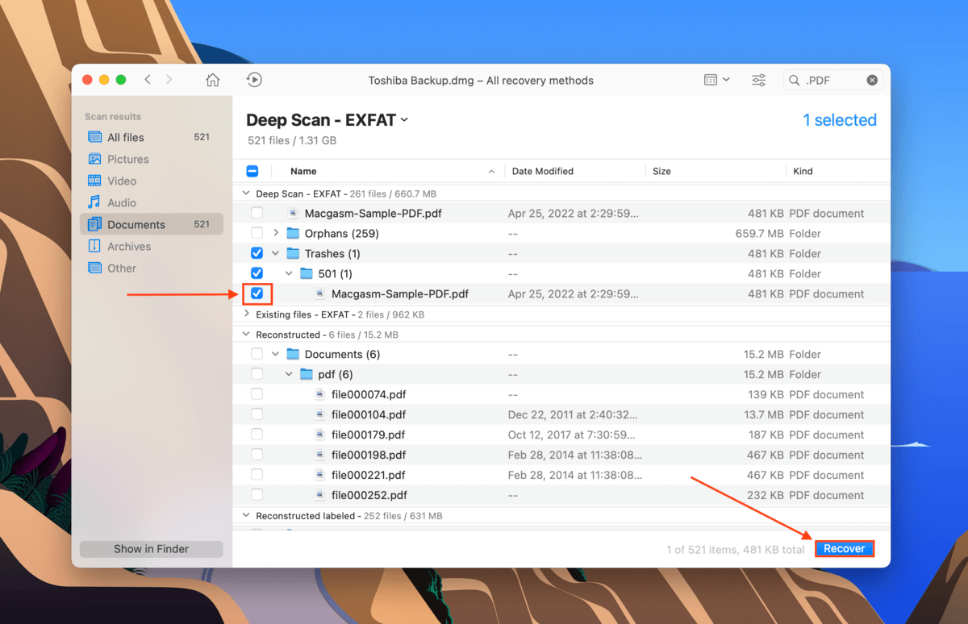Click the Archives sidebar icon

pyautogui.click(x=94, y=246)
